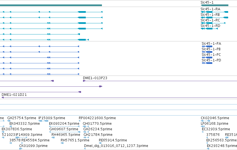237x150 pixels.
Task: Click the teal gene bar under the Slc45-1 label
Action: click(x=214, y=5)
